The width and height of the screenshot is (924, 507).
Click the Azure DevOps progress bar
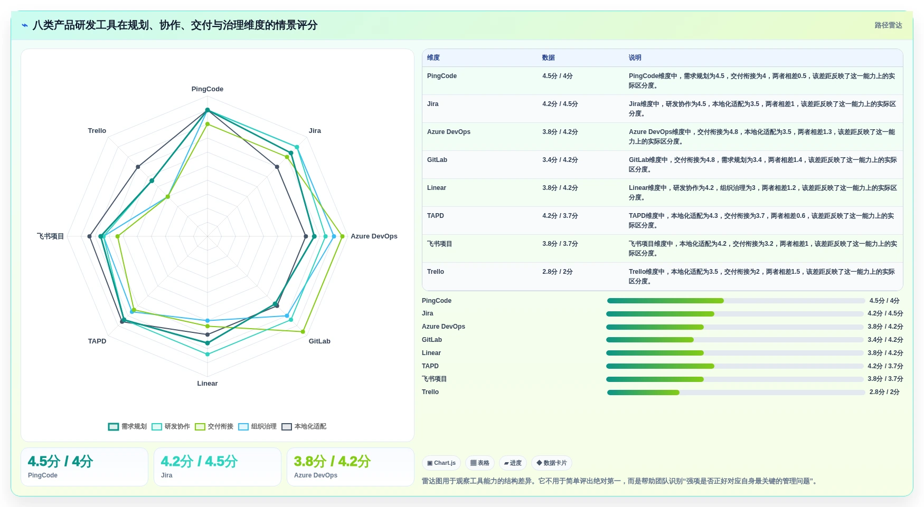735,327
